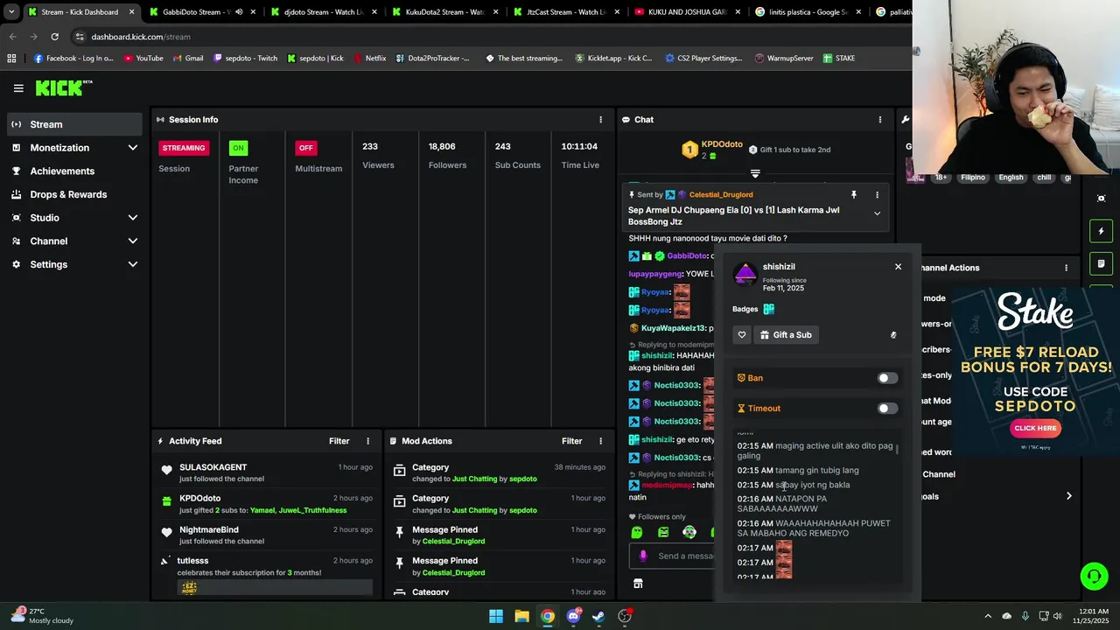This screenshot has width=1120, height=630.
Task: Open the Achievements page
Action: (x=62, y=171)
